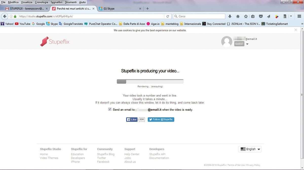Open the English language dropdown
The image size is (304, 170).
point(250,149)
